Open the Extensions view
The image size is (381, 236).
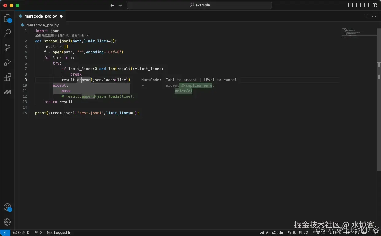(x=7, y=77)
